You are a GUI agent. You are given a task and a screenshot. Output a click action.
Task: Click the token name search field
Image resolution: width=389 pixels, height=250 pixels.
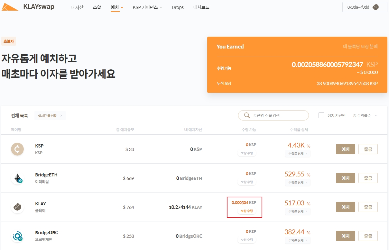click(x=278, y=115)
